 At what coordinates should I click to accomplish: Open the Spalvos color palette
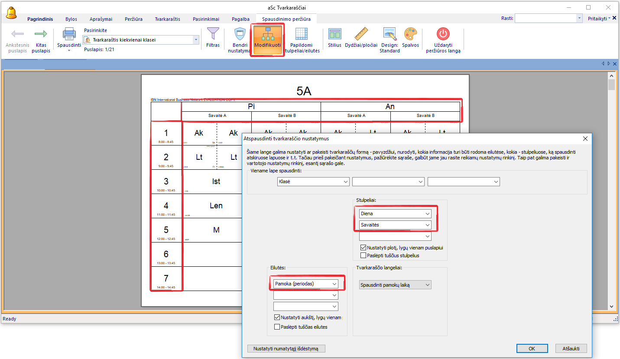coord(410,34)
